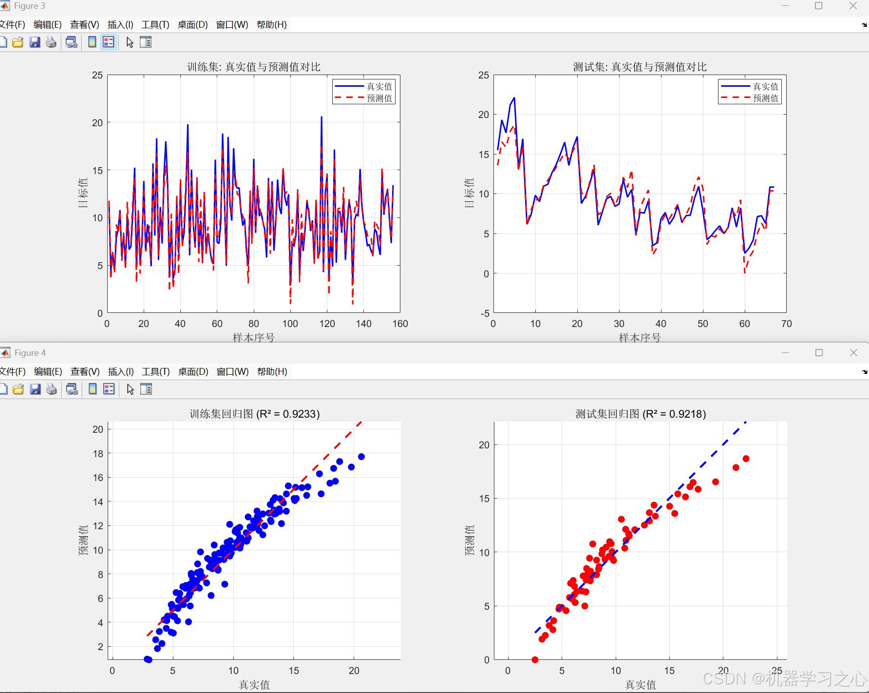Click Open File icon in Figure 4 toolbar
This screenshot has height=693, width=869.
pyautogui.click(x=18, y=389)
